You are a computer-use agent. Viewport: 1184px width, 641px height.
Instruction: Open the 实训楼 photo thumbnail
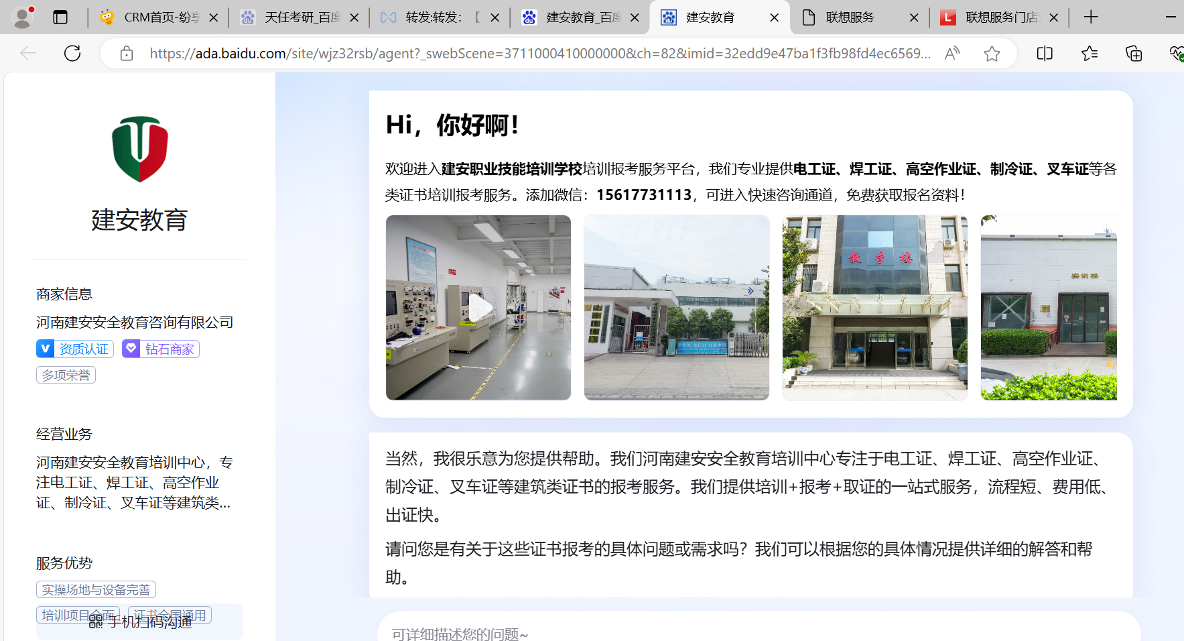[x=1049, y=307]
